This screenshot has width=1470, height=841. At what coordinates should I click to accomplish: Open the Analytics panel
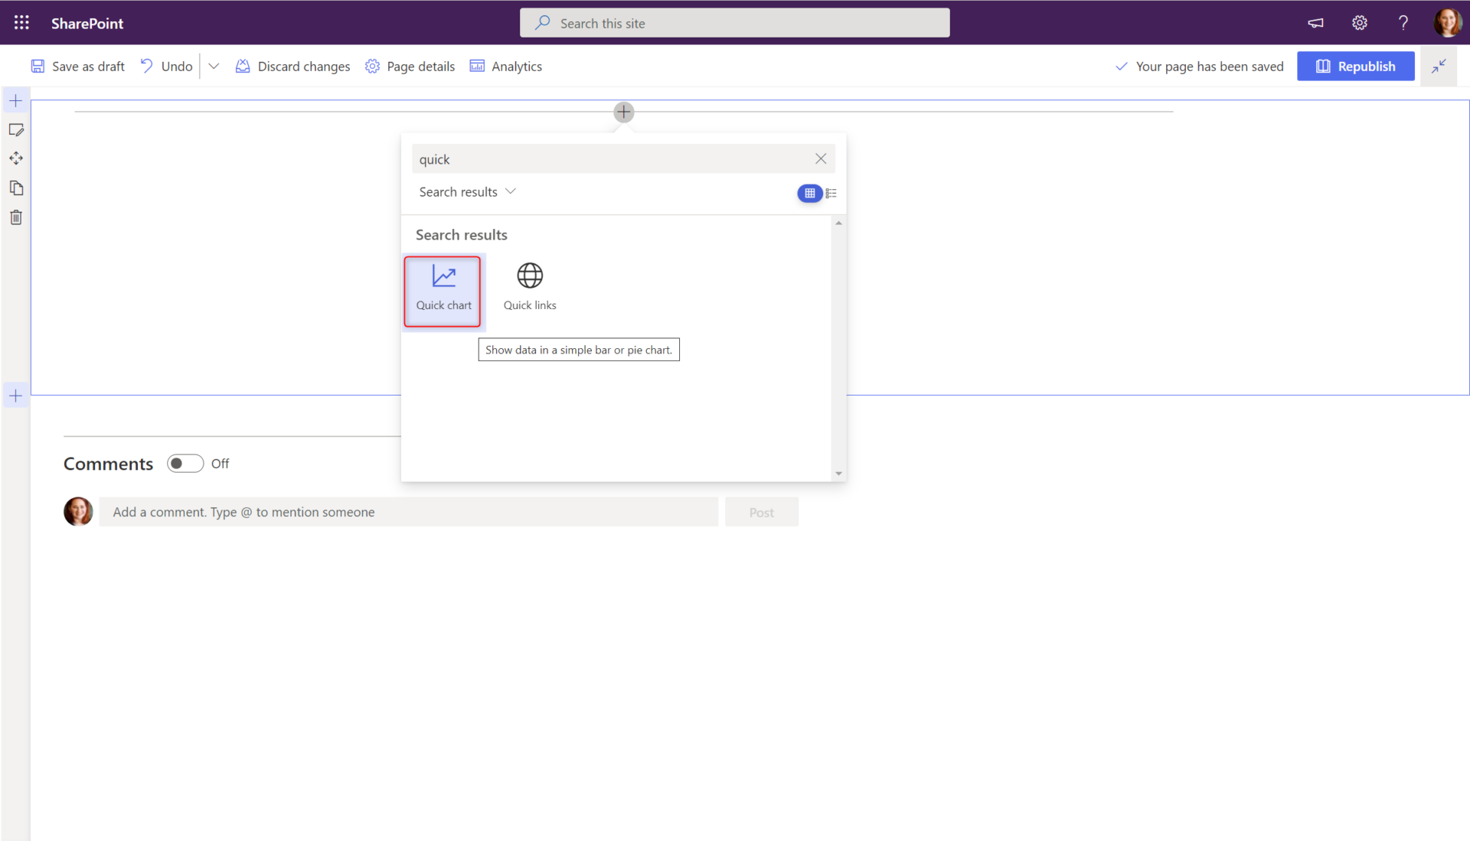pyautogui.click(x=505, y=66)
